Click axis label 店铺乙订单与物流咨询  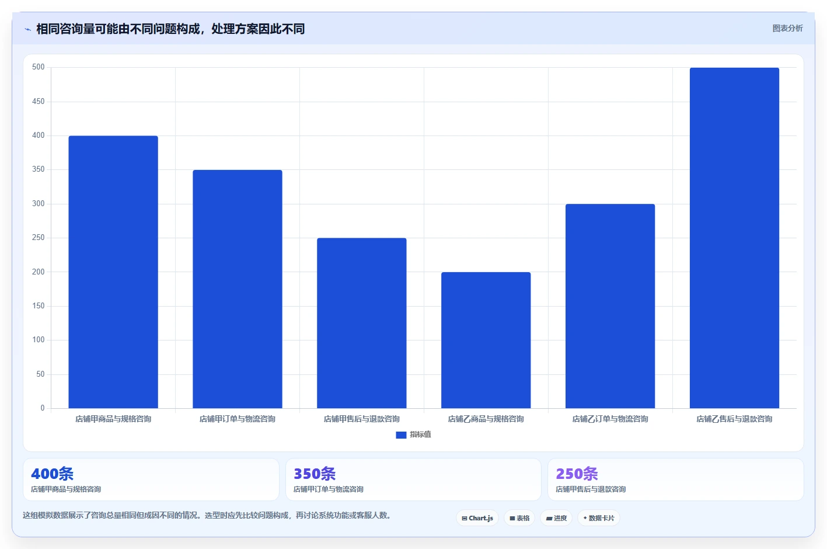[x=610, y=419]
